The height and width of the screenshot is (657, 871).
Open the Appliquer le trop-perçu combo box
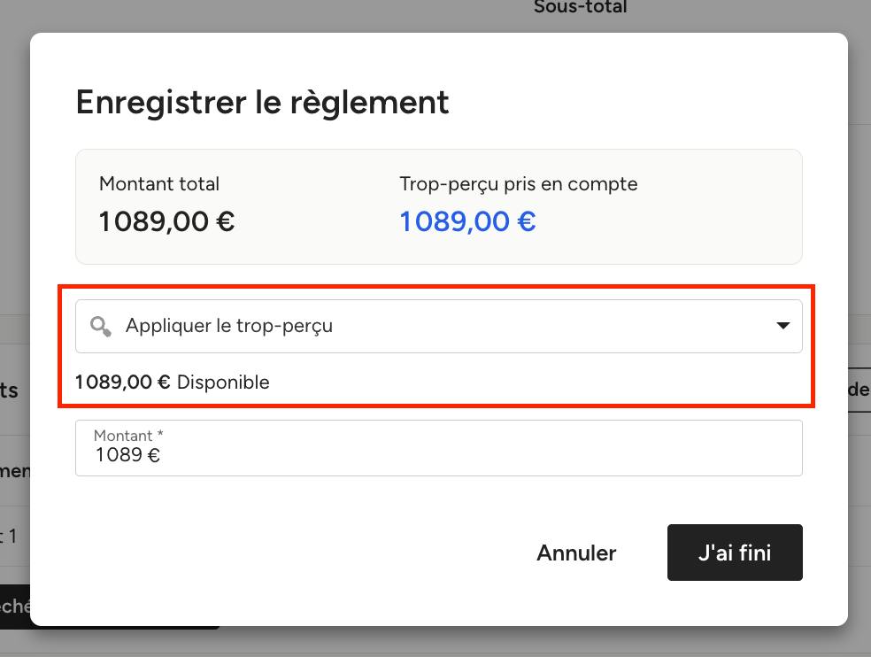[439, 326]
